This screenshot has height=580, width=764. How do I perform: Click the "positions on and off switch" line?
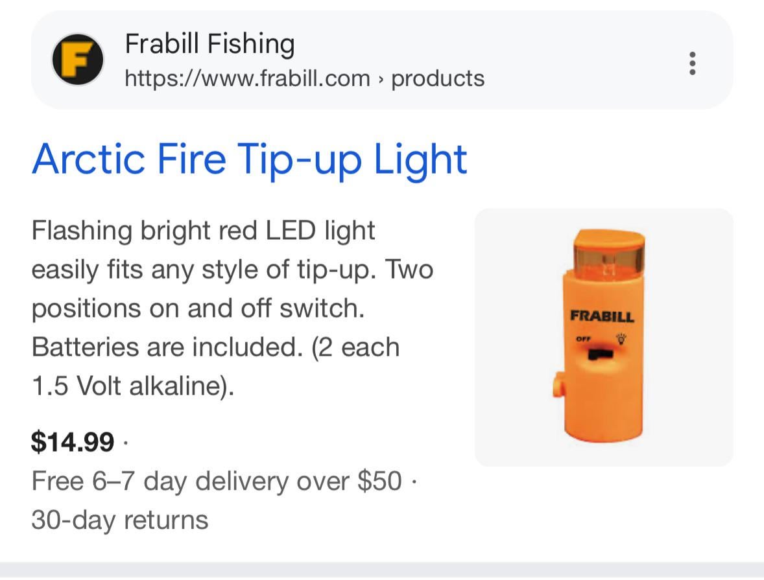tap(198, 308)
